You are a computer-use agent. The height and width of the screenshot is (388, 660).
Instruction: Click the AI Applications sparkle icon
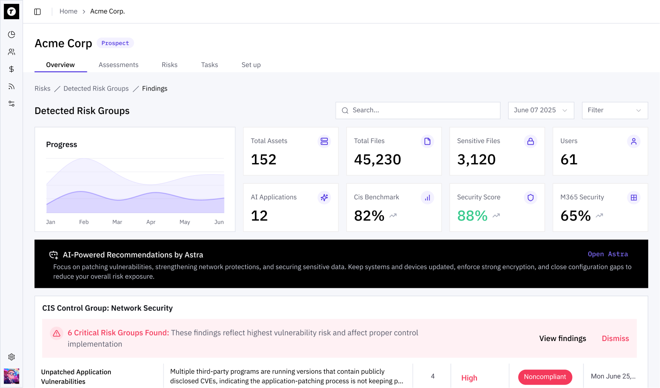(324, 197)
